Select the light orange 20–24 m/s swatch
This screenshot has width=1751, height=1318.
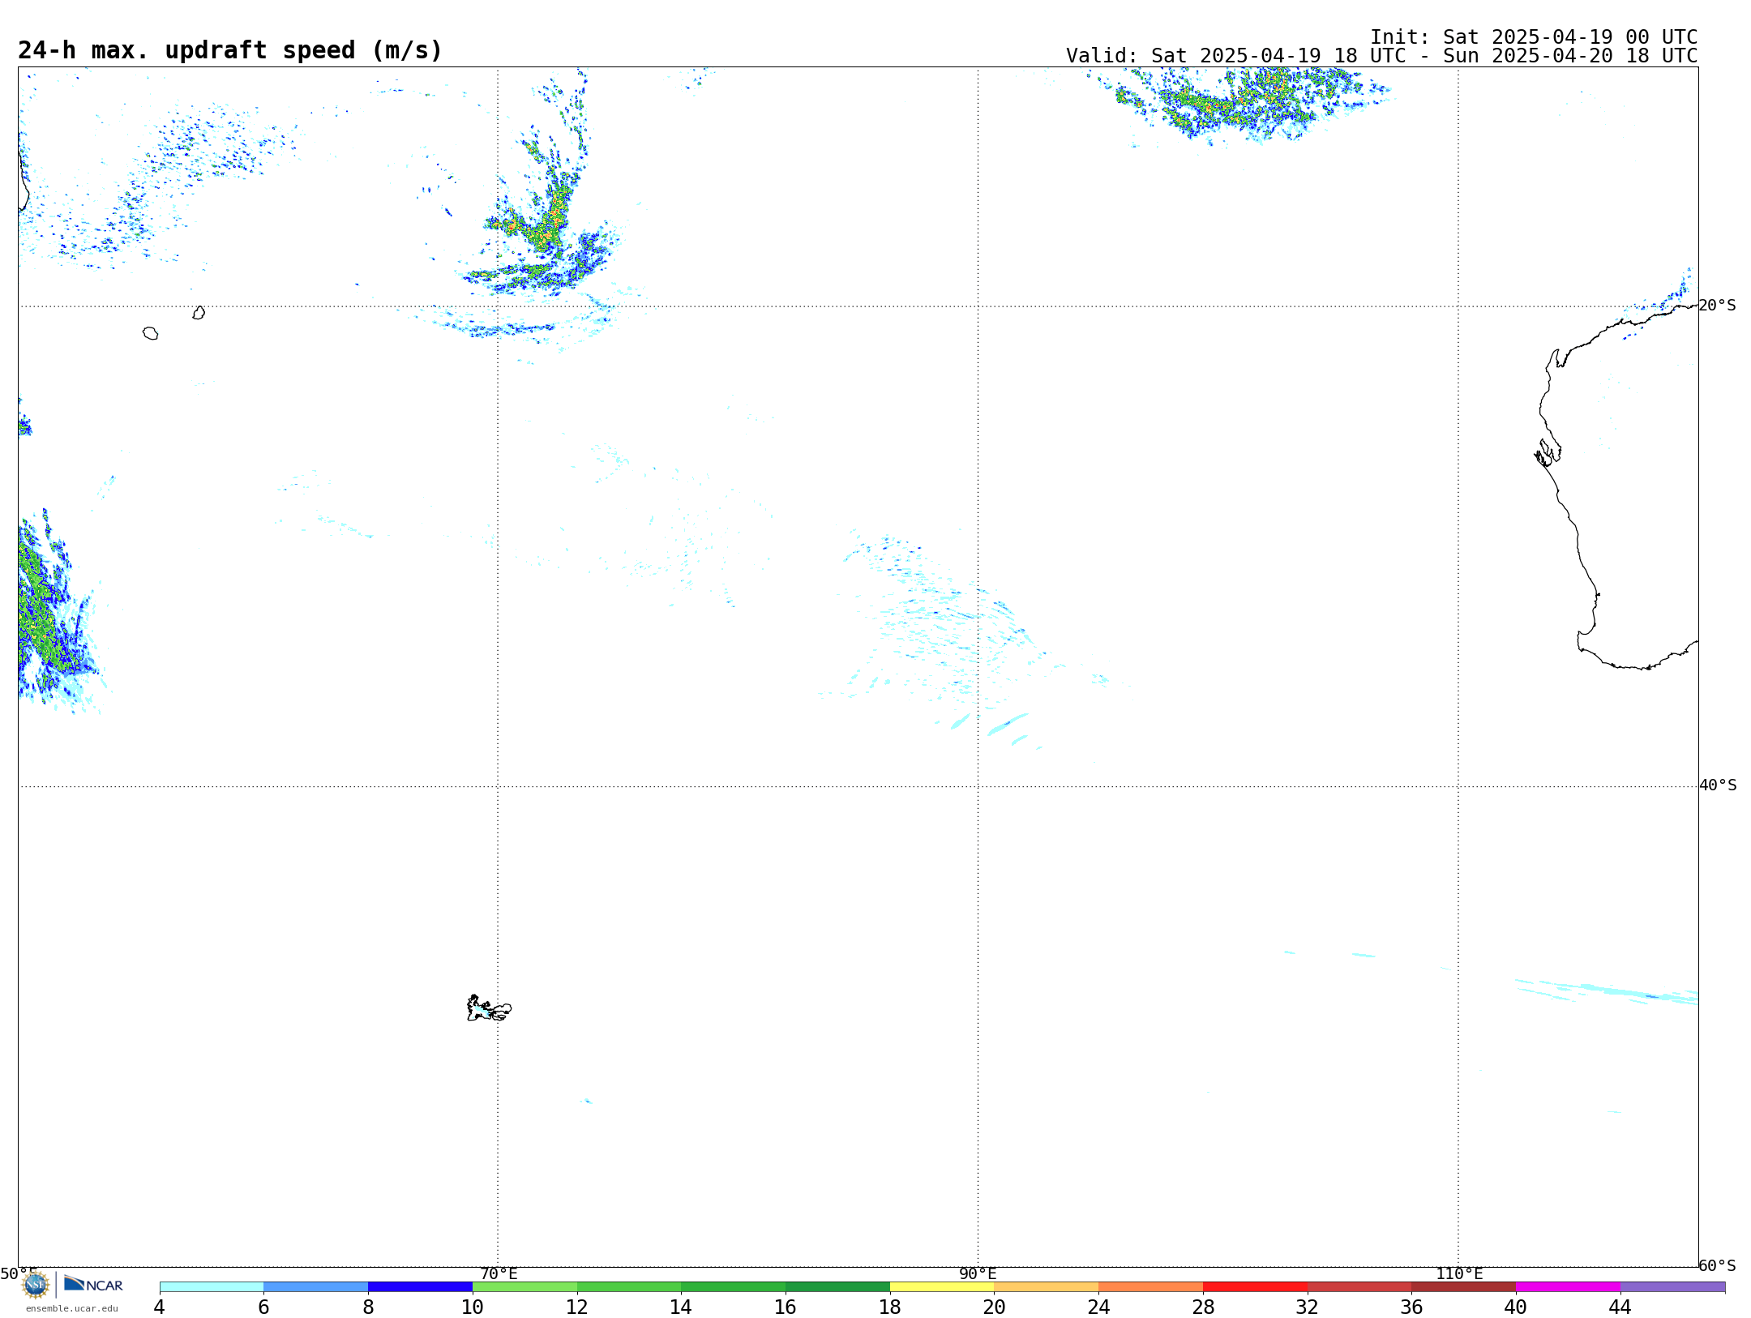tap(1047, 1286)
